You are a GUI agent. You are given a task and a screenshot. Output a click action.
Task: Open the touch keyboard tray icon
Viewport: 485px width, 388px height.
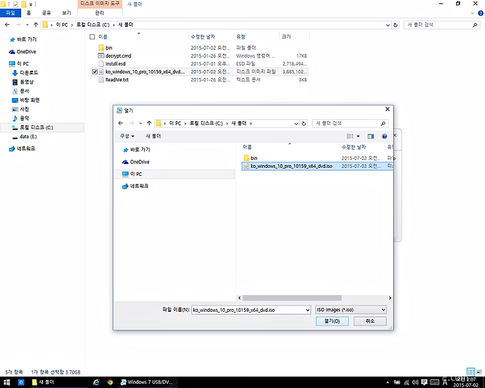[x=434, y=383]
